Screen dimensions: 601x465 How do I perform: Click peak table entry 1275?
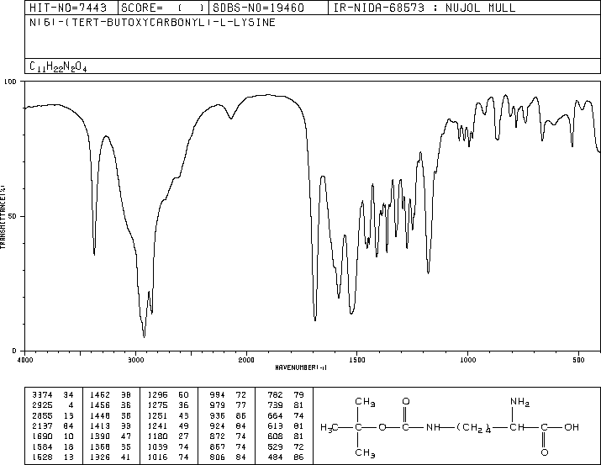click(168, 405)
